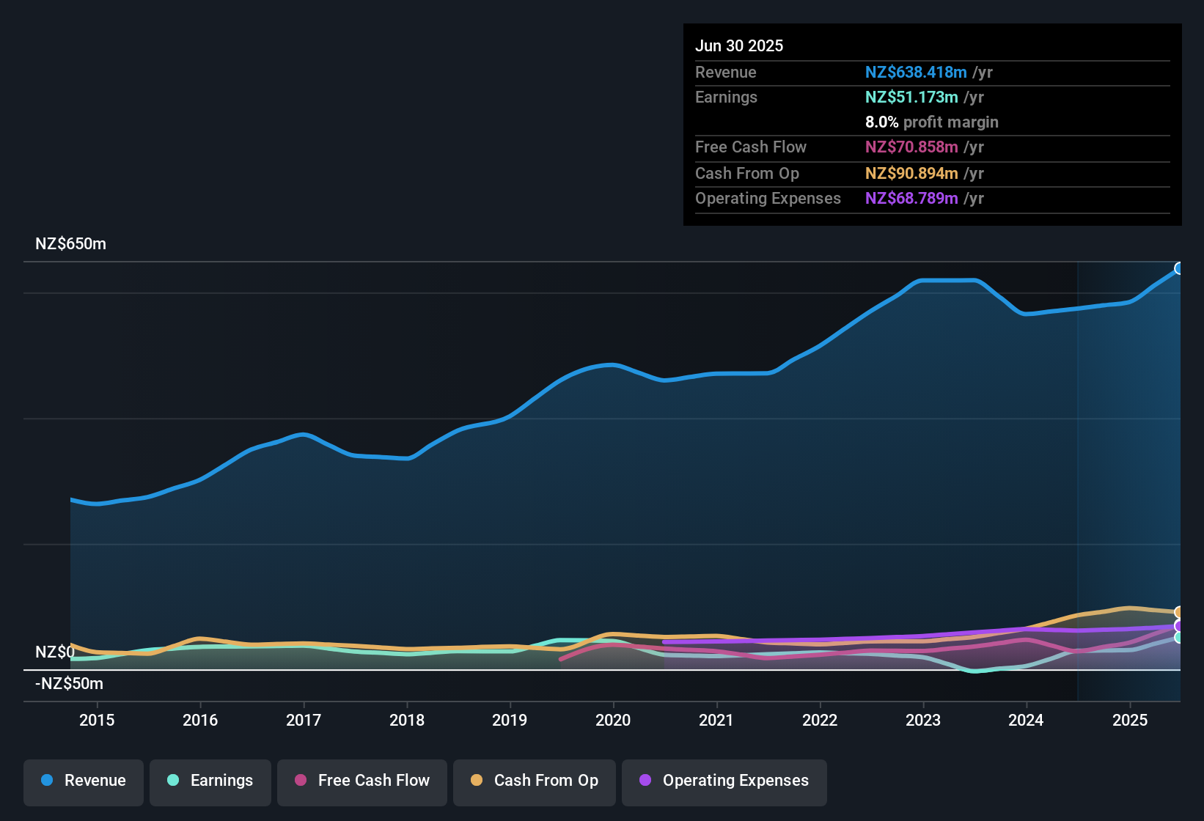Click the blue Revenue endpoint marker
This screenshot has width=1204, height=821.
[x=1179, y=268]
